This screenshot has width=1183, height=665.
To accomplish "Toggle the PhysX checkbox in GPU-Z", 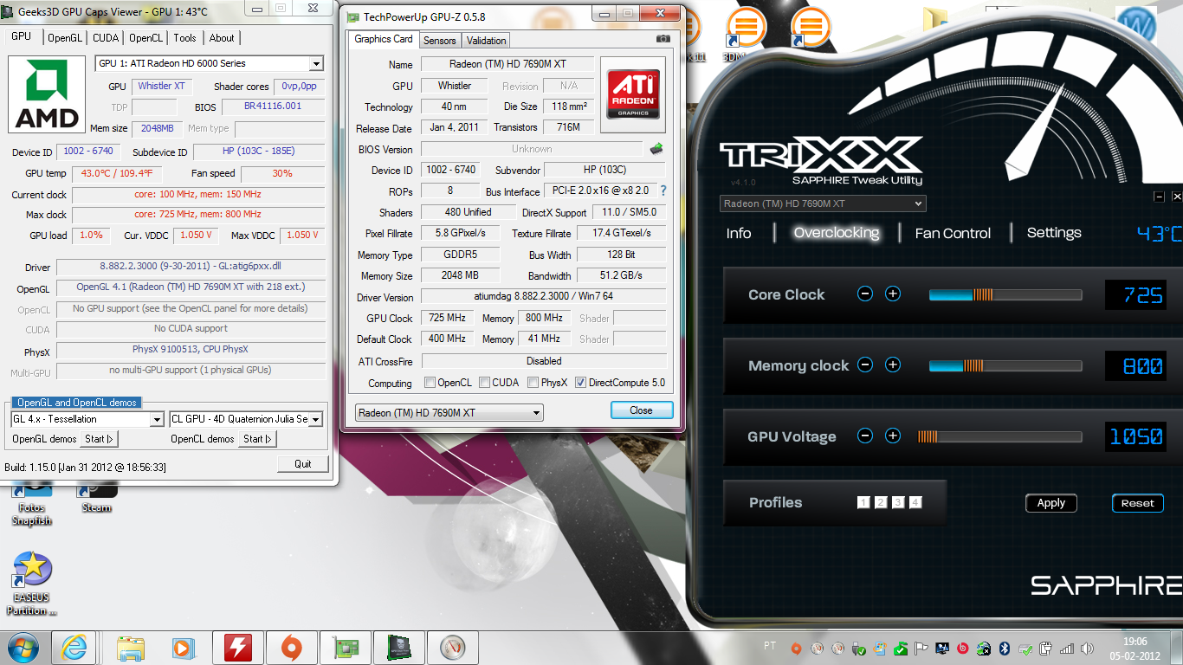I will (533, 383).
